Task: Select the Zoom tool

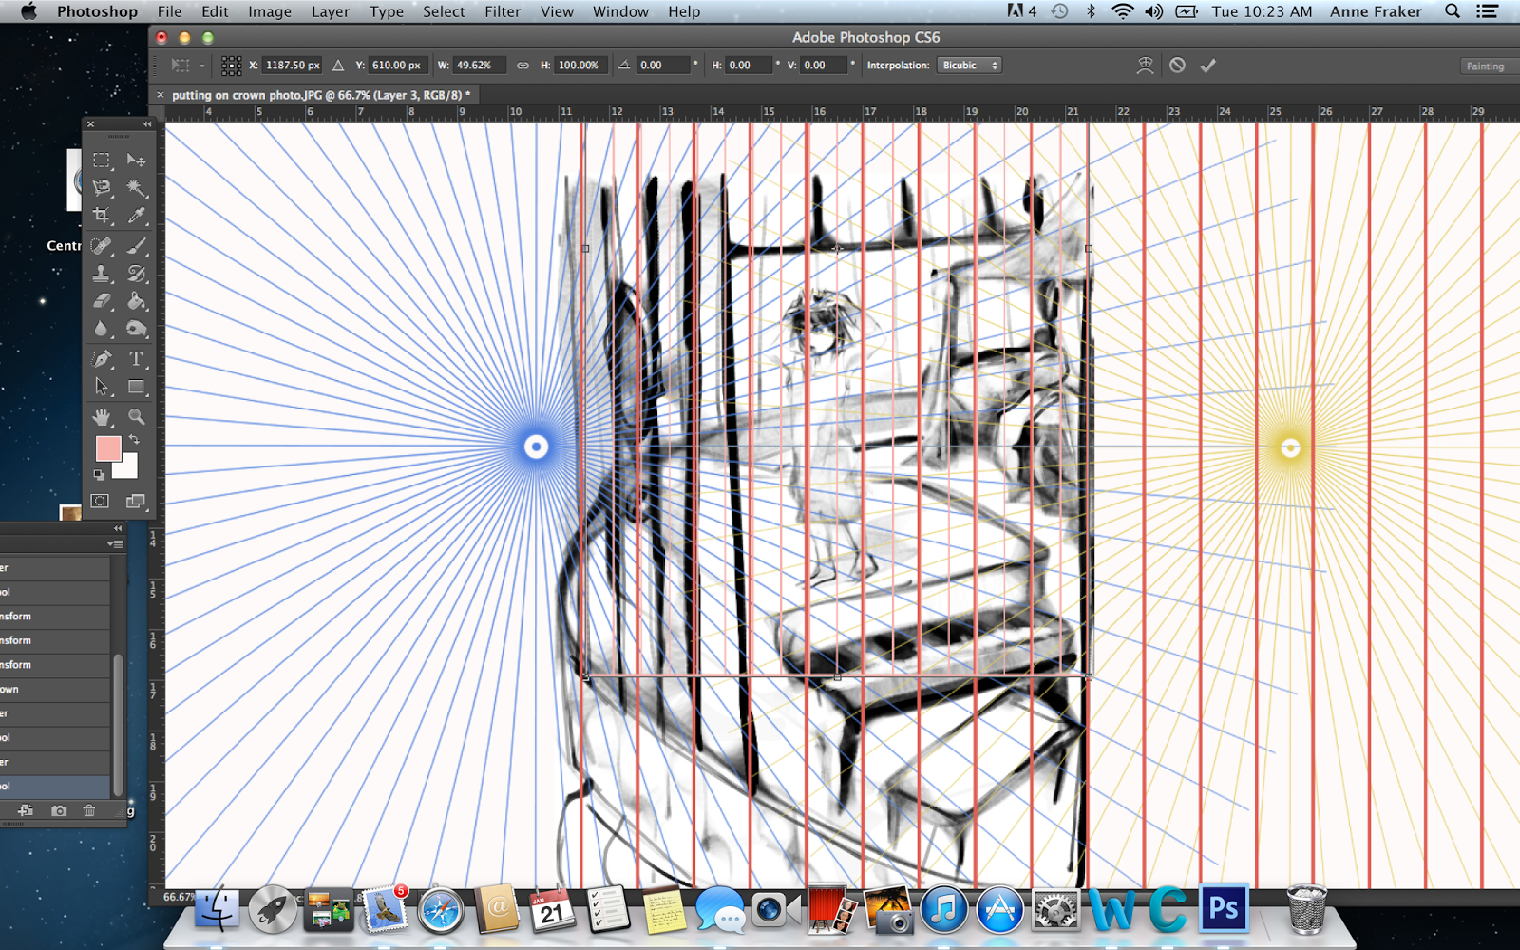Action: 137,416
